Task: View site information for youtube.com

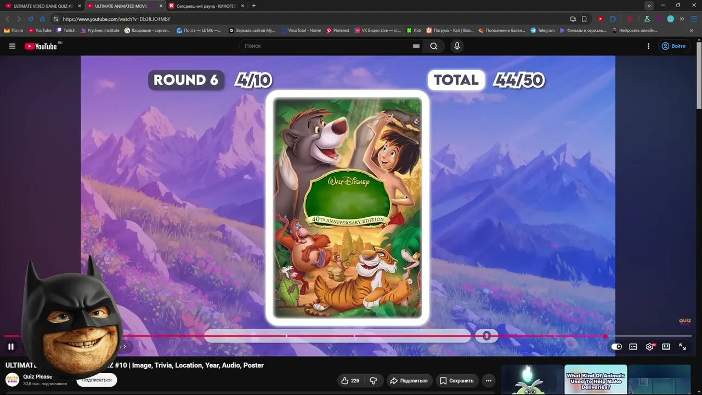Action: point(55,19)
